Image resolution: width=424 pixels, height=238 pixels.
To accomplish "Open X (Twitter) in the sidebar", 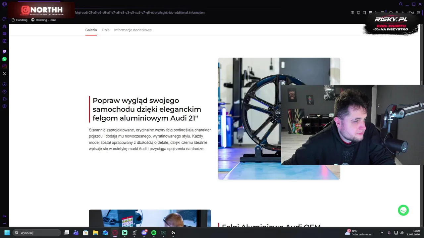I will [4, 73].
